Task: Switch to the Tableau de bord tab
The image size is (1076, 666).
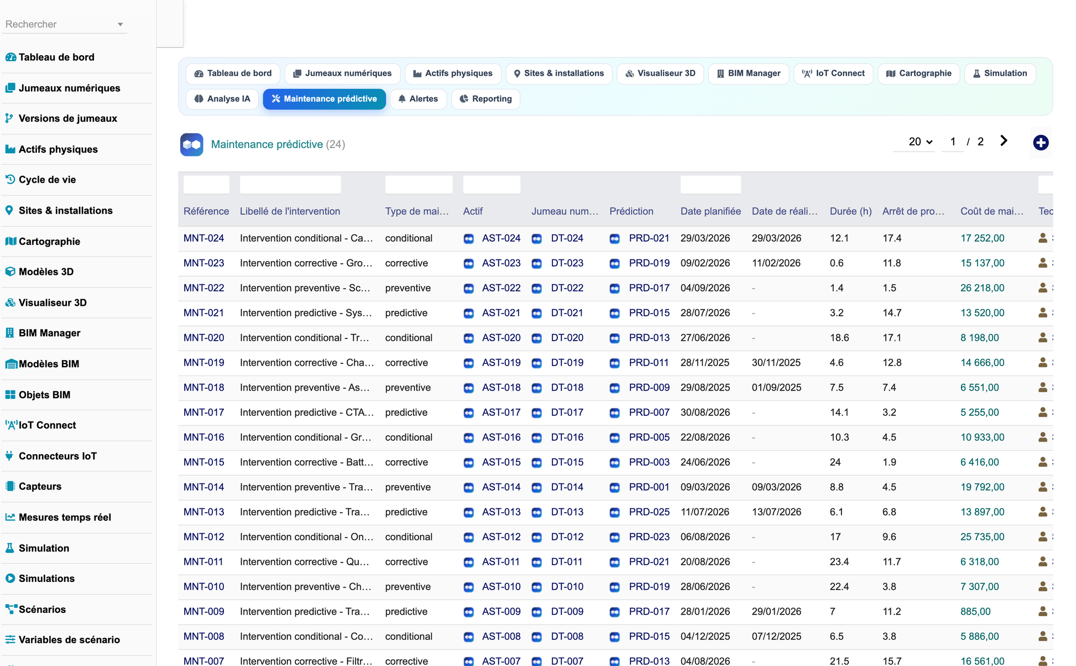Action: click(x=233, y=74)
